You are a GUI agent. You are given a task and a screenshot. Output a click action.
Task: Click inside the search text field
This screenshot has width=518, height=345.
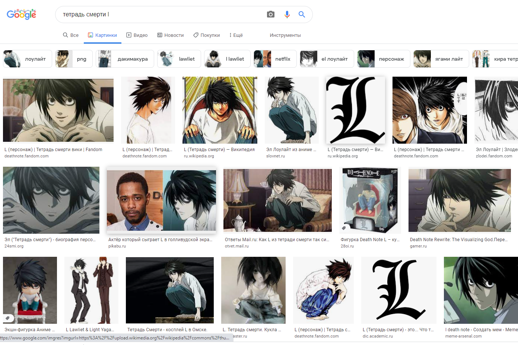(x=160, y=15)
